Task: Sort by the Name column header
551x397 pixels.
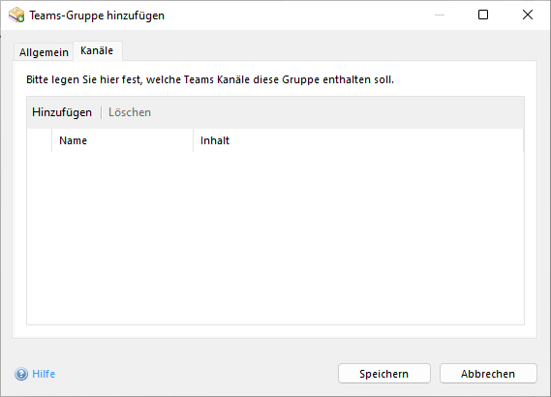Action: [x=122, y=140]
